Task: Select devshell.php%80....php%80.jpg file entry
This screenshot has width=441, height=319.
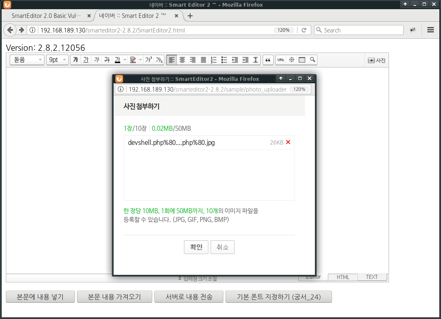Action: pos(209,142)
